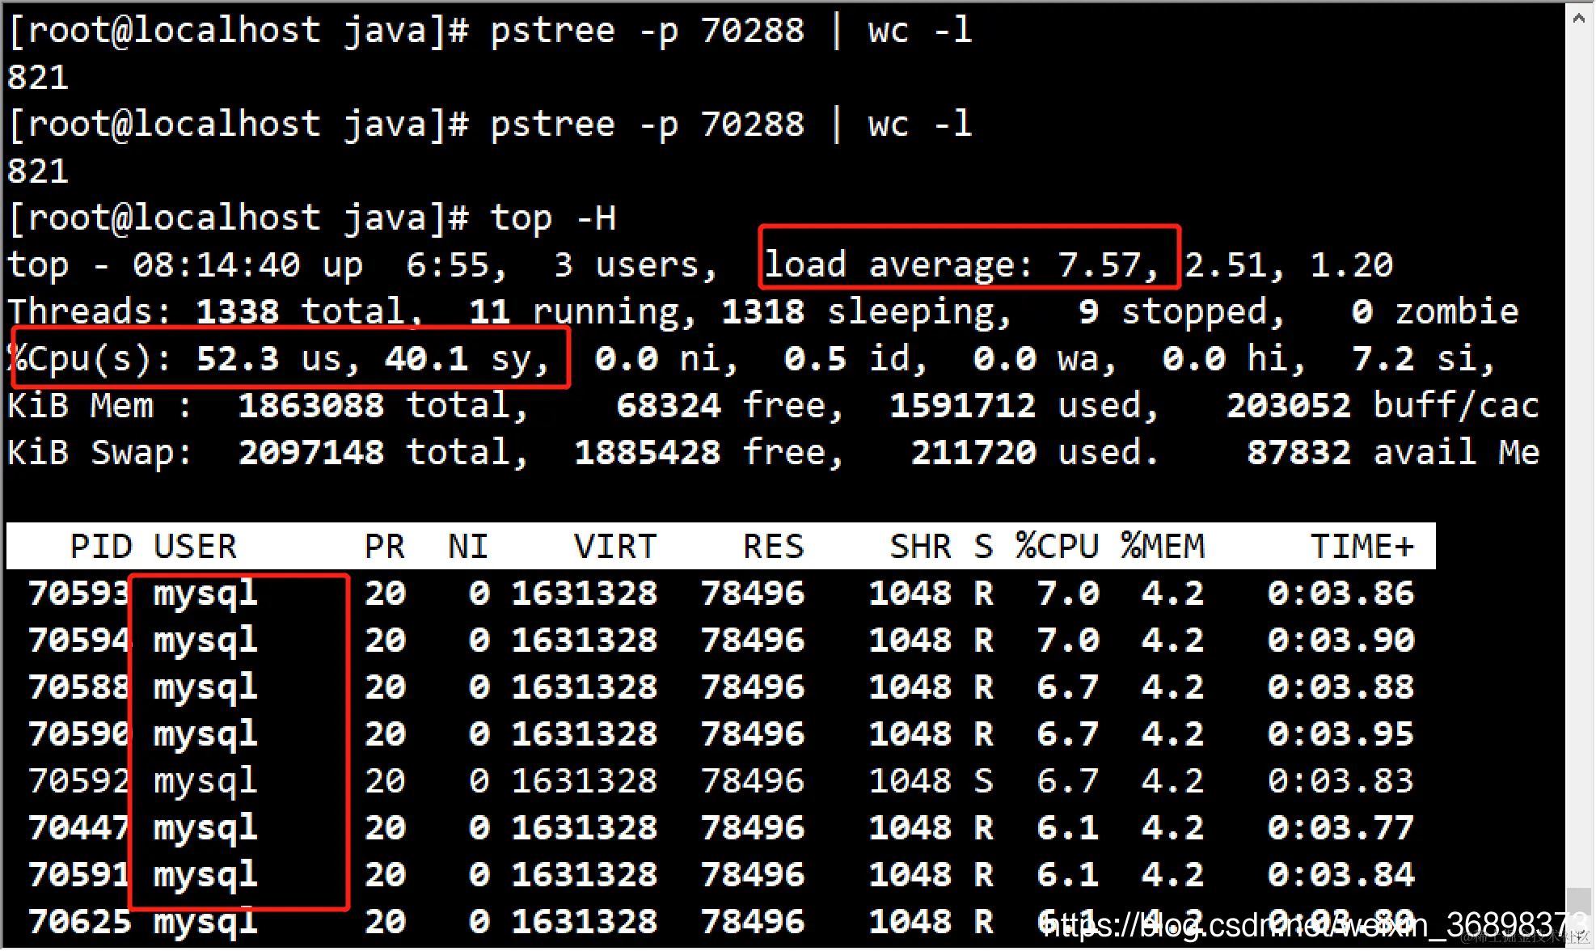Click the thread row with PID 70447
The image size is (1596, 951).
point(78,828)
